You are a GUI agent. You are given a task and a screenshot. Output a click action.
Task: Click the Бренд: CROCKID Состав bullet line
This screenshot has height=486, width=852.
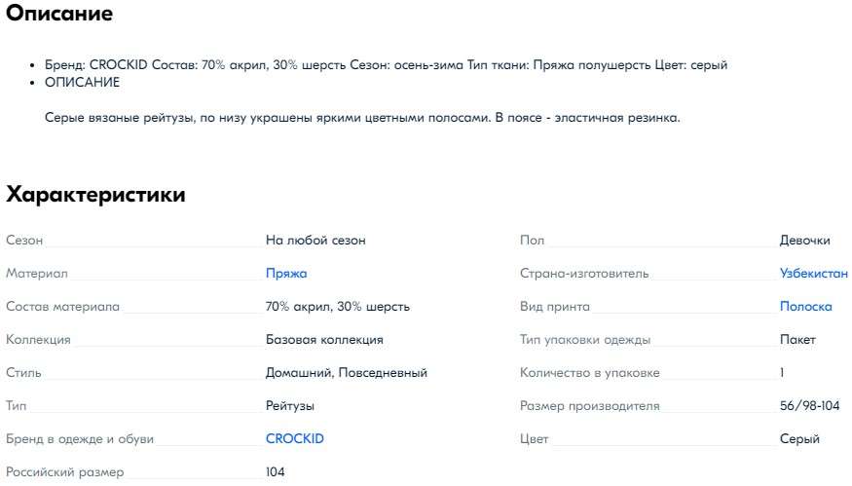[386, 65]
